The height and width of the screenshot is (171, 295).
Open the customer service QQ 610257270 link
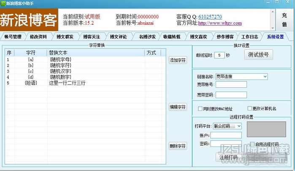(210, 17)
